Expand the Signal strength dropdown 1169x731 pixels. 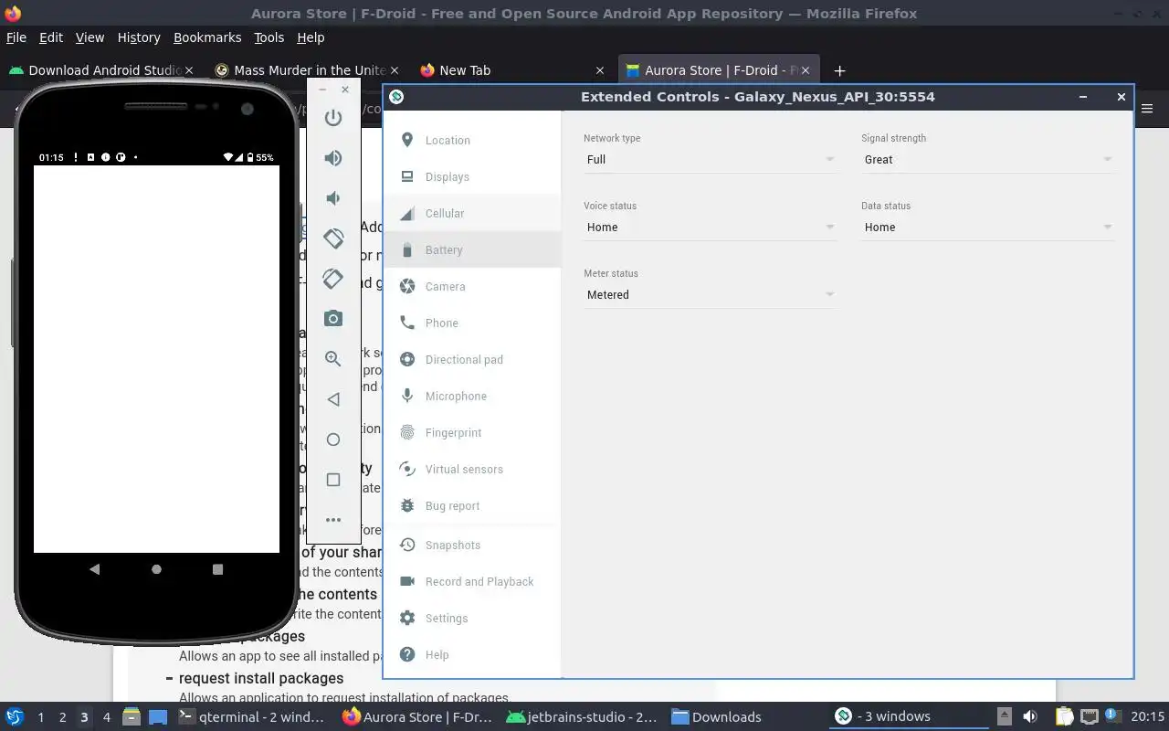987,160
